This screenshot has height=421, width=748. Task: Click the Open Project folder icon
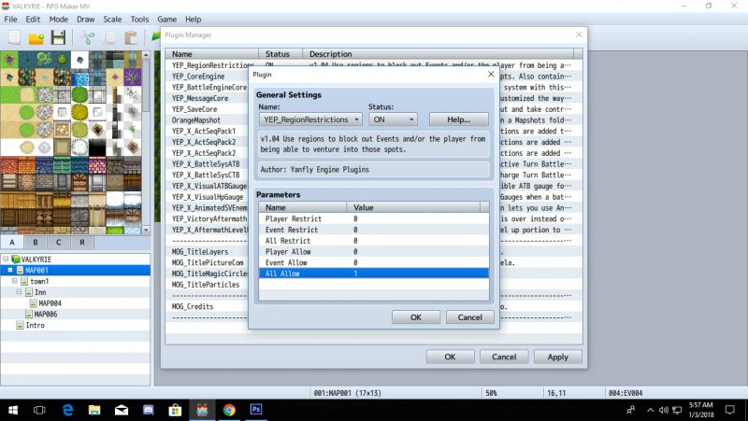pyautogui.click(x=36, y=37)
